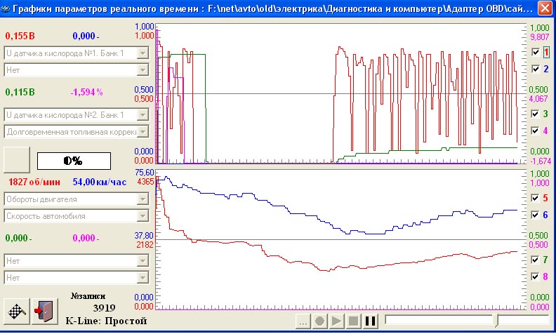Open the oxygen sensor №1 Bank 1 dropdown
The image size is (556, 334).
(x=143, y=53)
